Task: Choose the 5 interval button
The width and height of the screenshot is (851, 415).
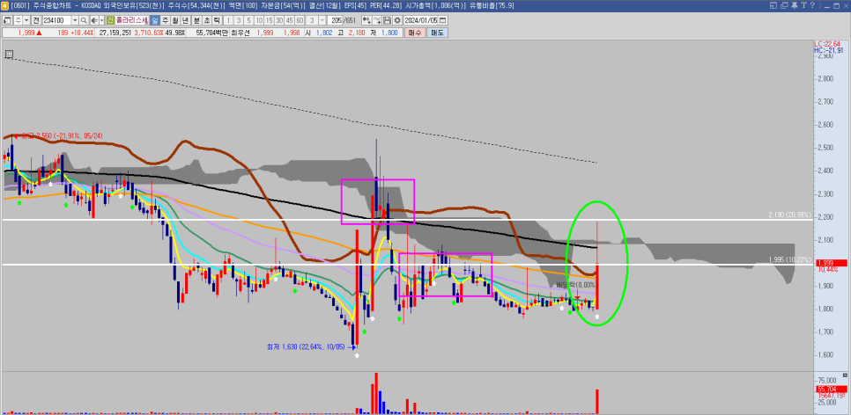Action: tap(248, 20)
